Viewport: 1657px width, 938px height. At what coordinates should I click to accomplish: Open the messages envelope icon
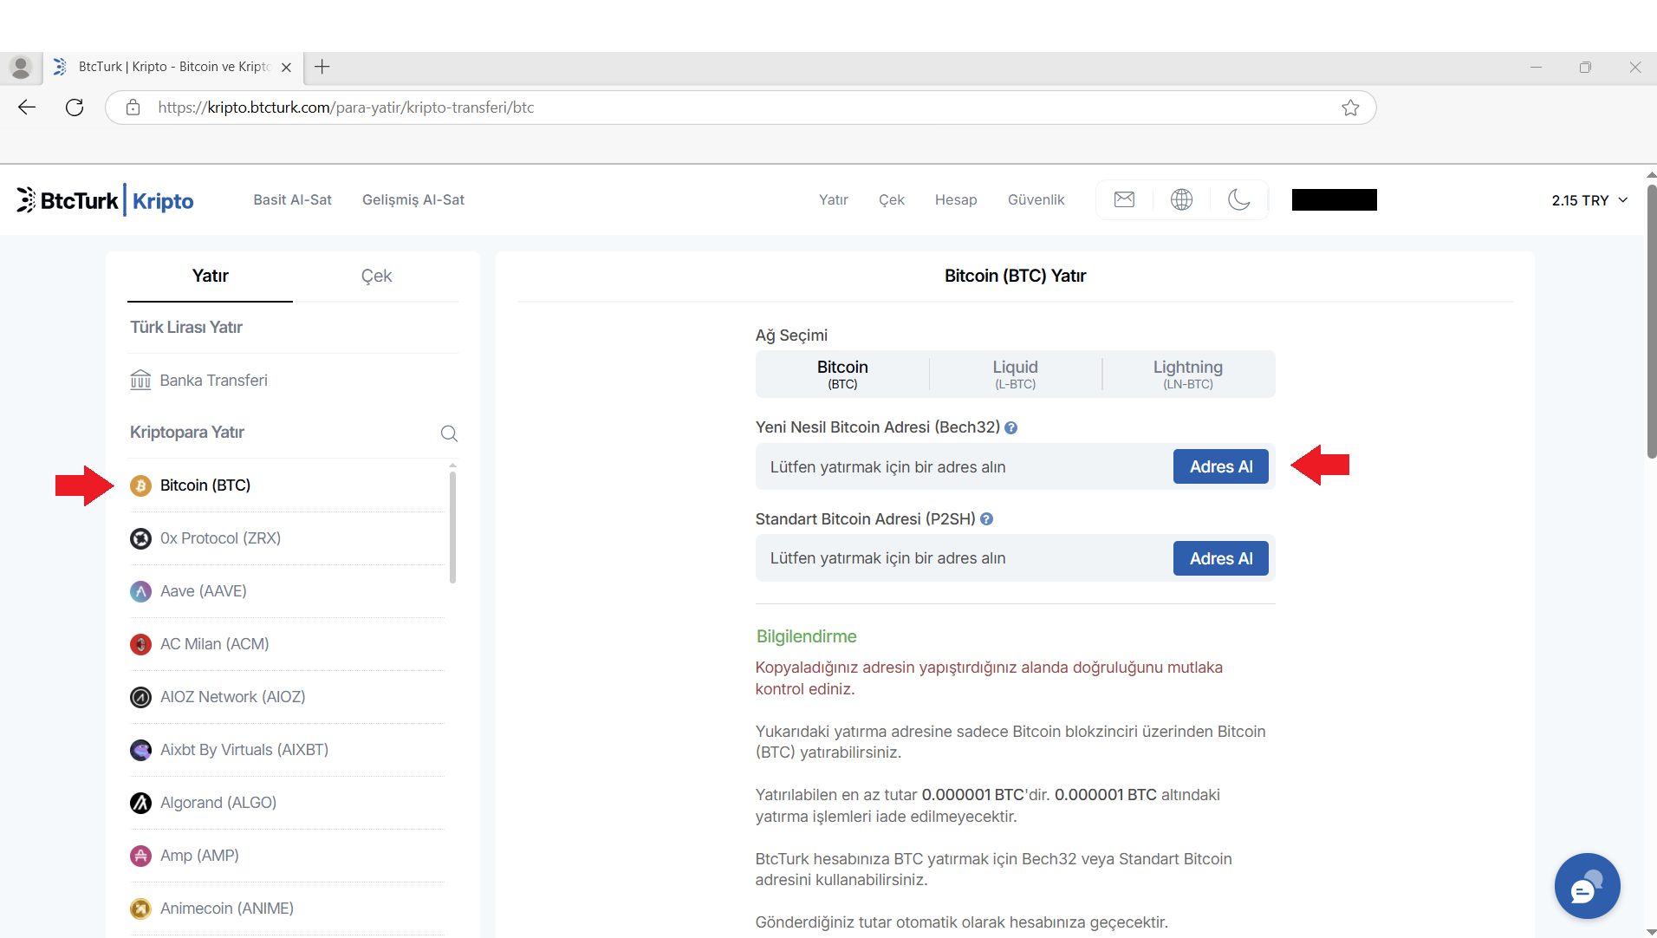click(x=1124, y=199)
